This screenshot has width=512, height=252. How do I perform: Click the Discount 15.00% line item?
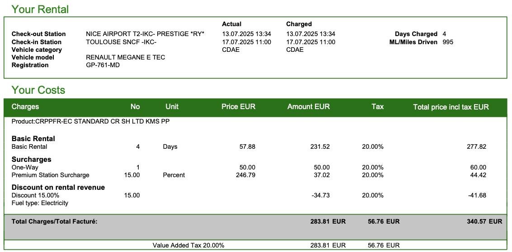tap(35, 195)
